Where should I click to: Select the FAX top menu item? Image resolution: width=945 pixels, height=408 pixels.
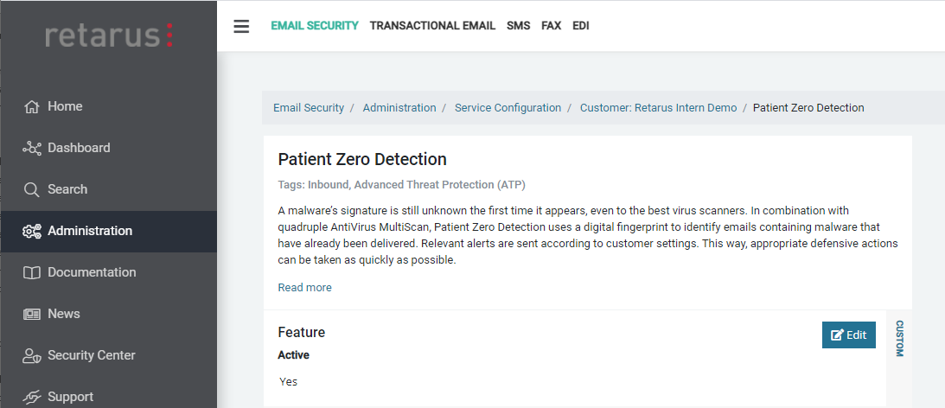pyautogui.click(x=552, y=26)
